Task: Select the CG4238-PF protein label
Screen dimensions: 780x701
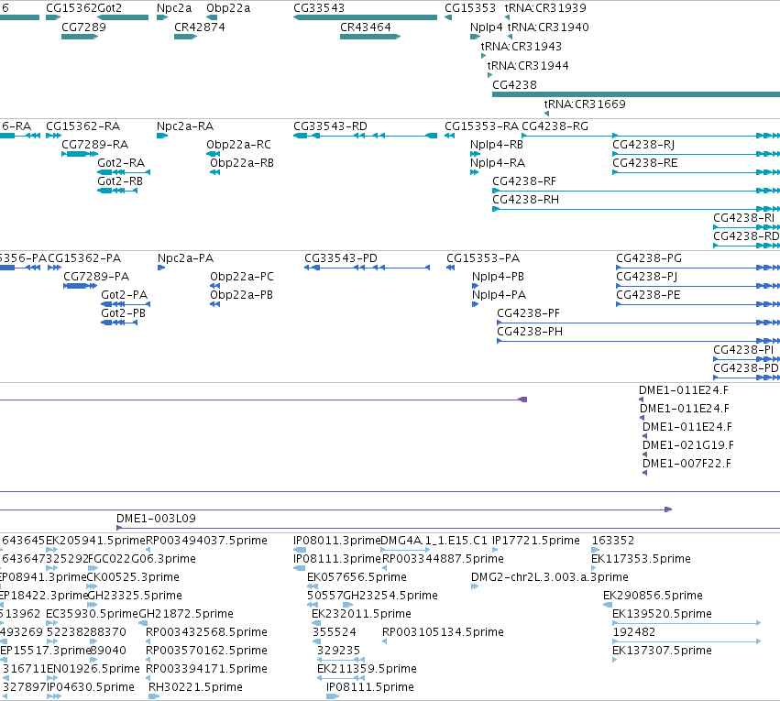Action: (528, 313)
